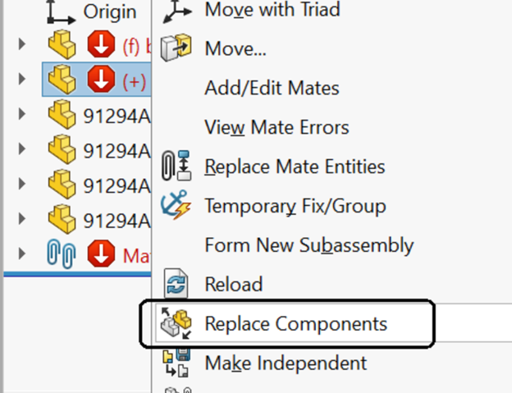Click error icon on the (f) component
This screenshot has height=393, width=512.
pos(101,44)
